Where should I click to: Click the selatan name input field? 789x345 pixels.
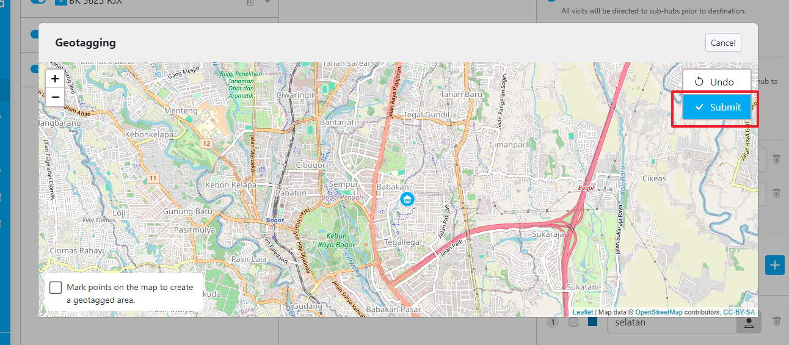[x=672, y=322]
